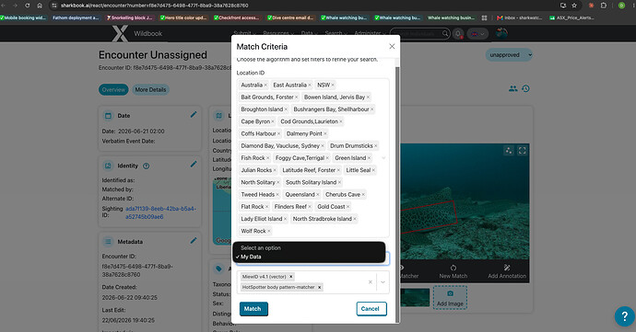Image resolution: width=636 pixels, height=332 pixels.
Task: Remove HotSpotter body pattern-matcher algorithm
Action: 319,287
